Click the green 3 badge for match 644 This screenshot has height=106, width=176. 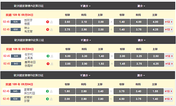(x=48, y=56)
